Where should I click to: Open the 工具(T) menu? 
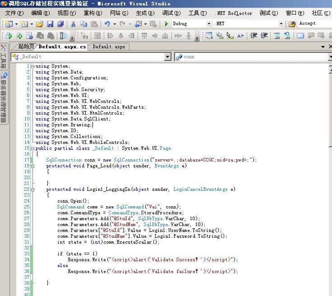[198, 13]
